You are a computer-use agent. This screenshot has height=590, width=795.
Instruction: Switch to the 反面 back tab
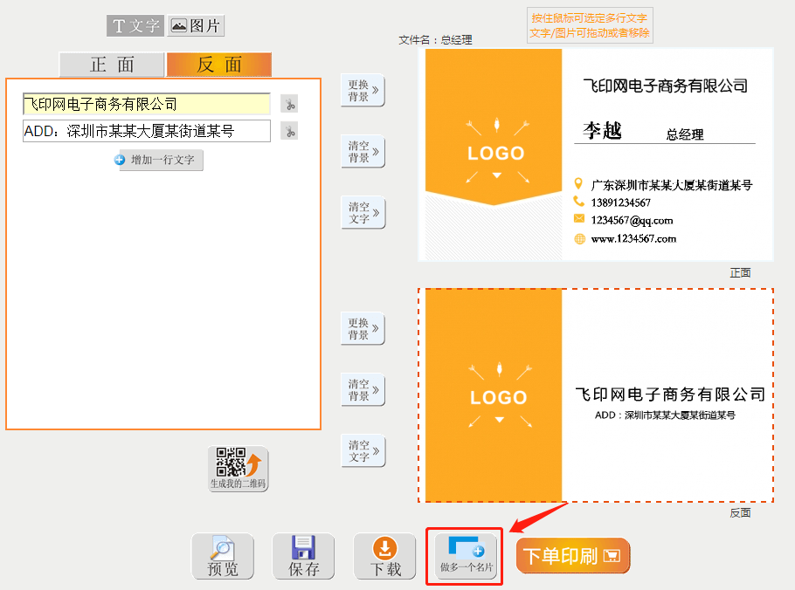218,65
